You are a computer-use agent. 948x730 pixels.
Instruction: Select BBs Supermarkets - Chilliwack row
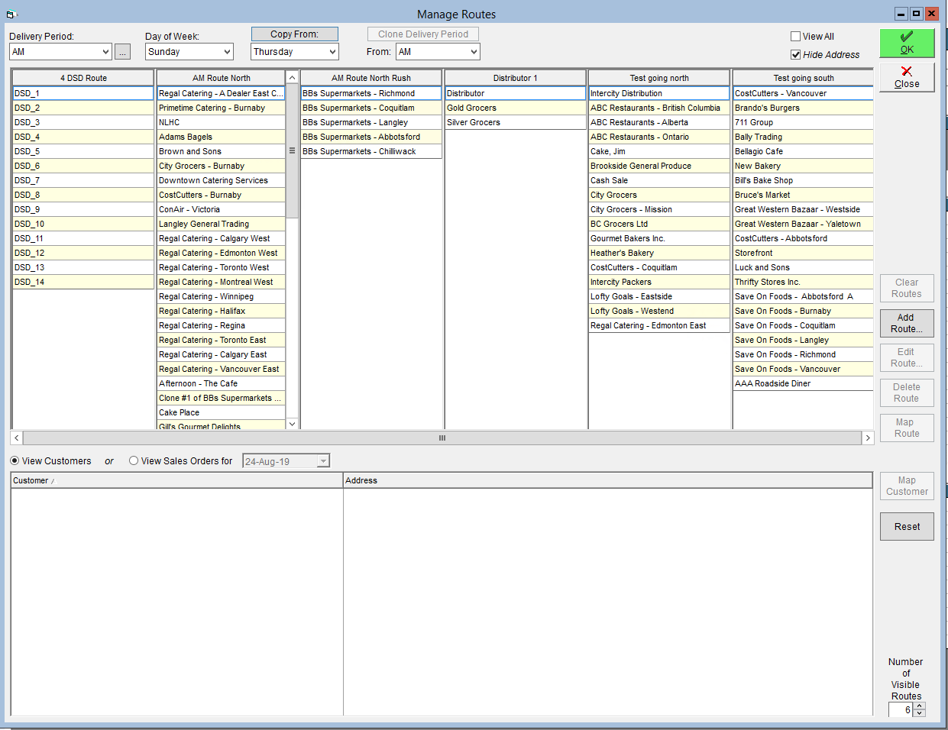(x=371, y=151)
